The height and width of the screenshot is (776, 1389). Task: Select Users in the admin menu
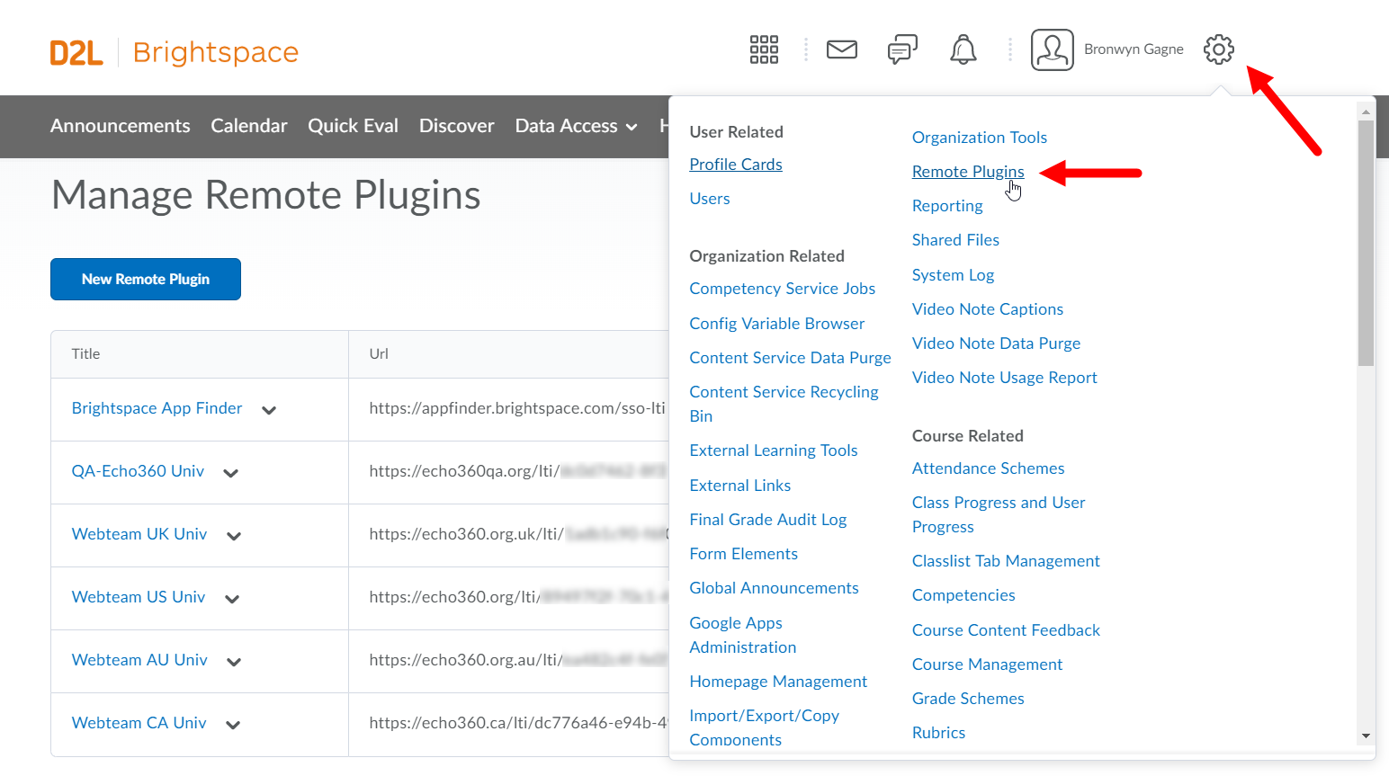pos(710,199)
